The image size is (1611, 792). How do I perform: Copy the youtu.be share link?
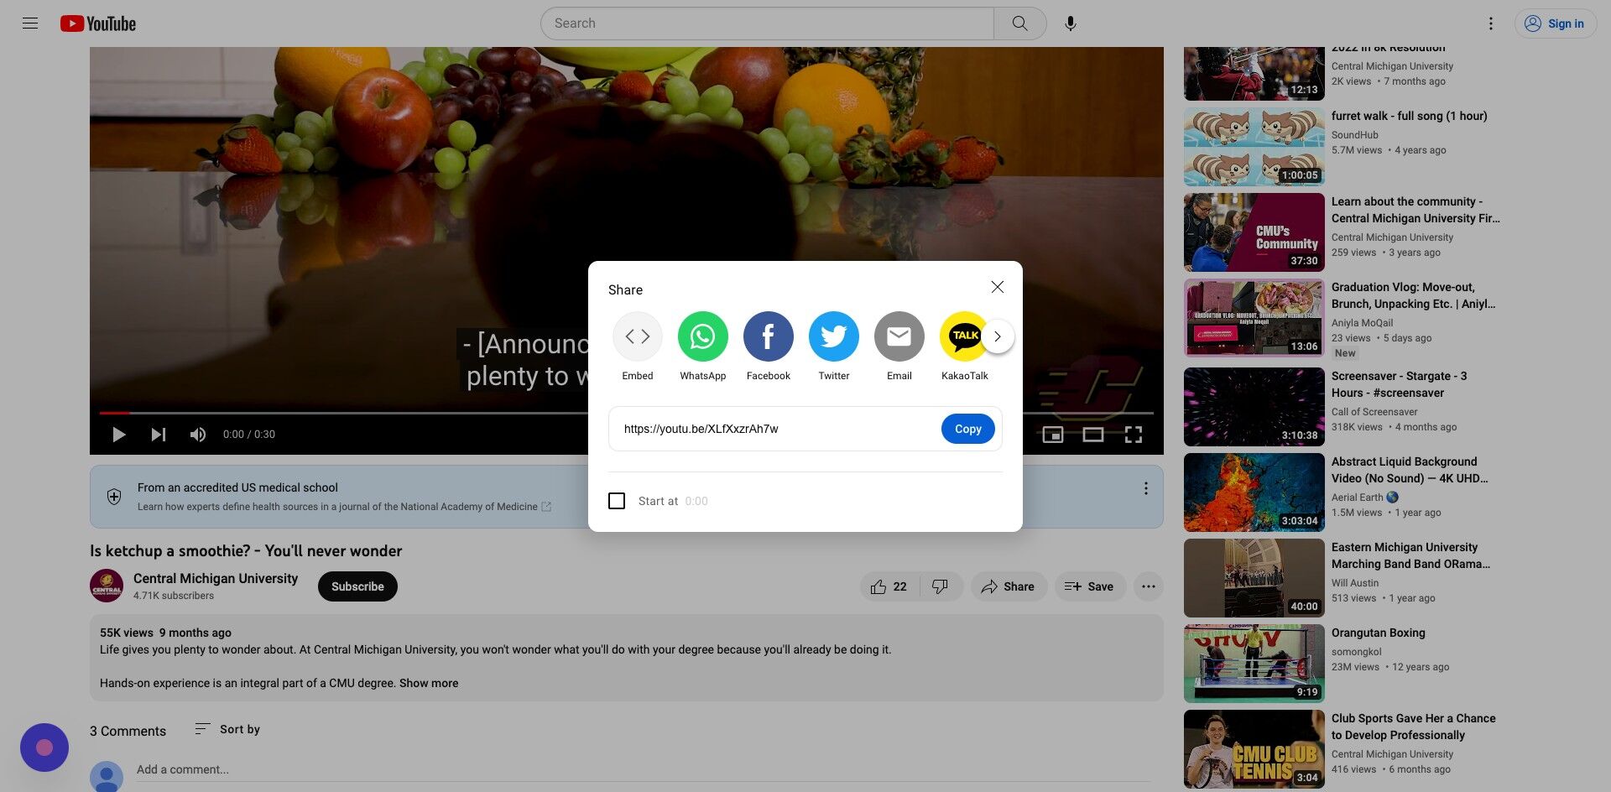click(x=967, y=429)
